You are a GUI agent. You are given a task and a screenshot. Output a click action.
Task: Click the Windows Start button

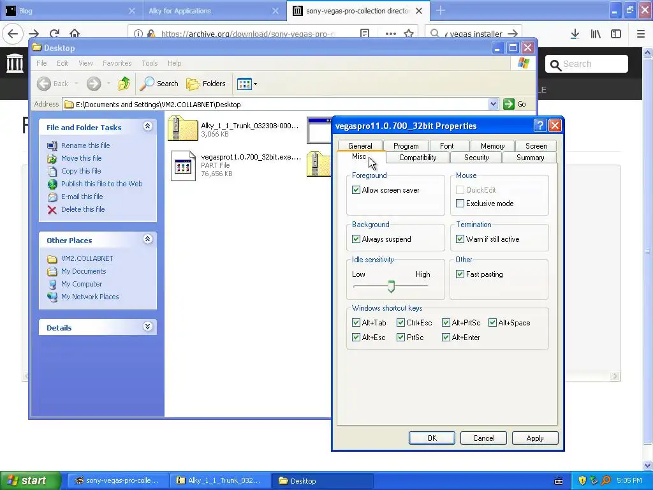pyautogui.click(x=30, y=480)
